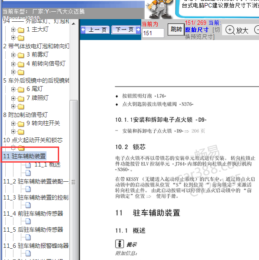
Task: Click the folder icon beside '7 牌照灯'
Action: pyautogui.click(x=21, y=99)
